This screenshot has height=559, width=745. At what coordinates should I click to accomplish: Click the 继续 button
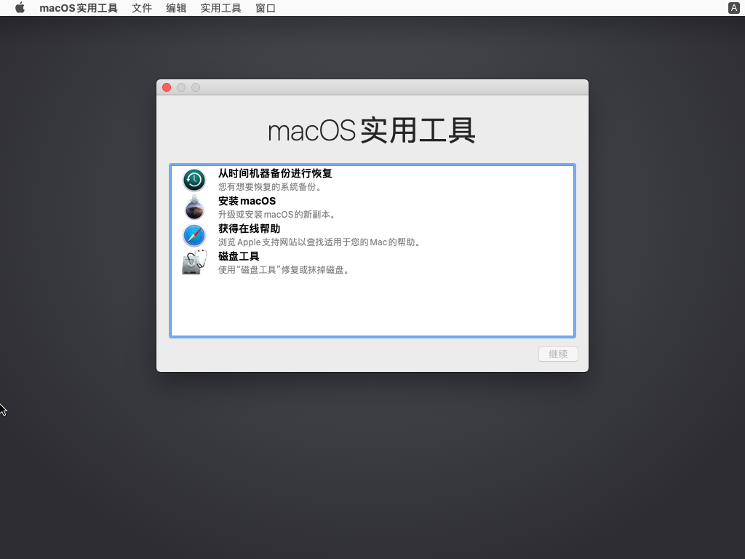click(558, 354)
